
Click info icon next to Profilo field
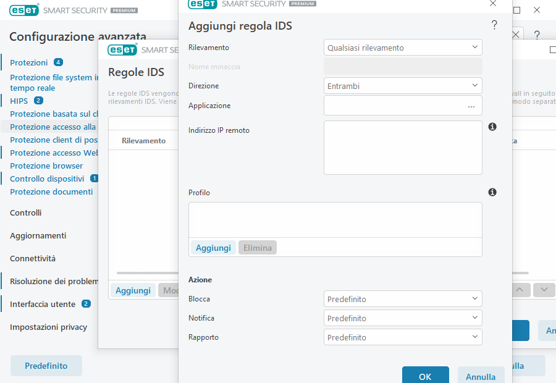click(492, 192)
